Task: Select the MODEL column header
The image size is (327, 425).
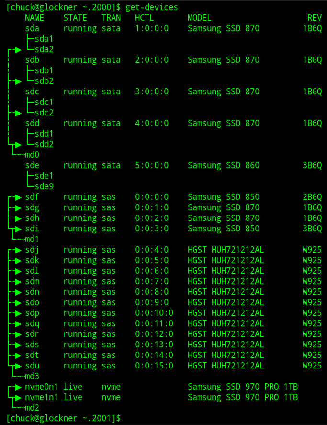Action: (x=199, y=18)
